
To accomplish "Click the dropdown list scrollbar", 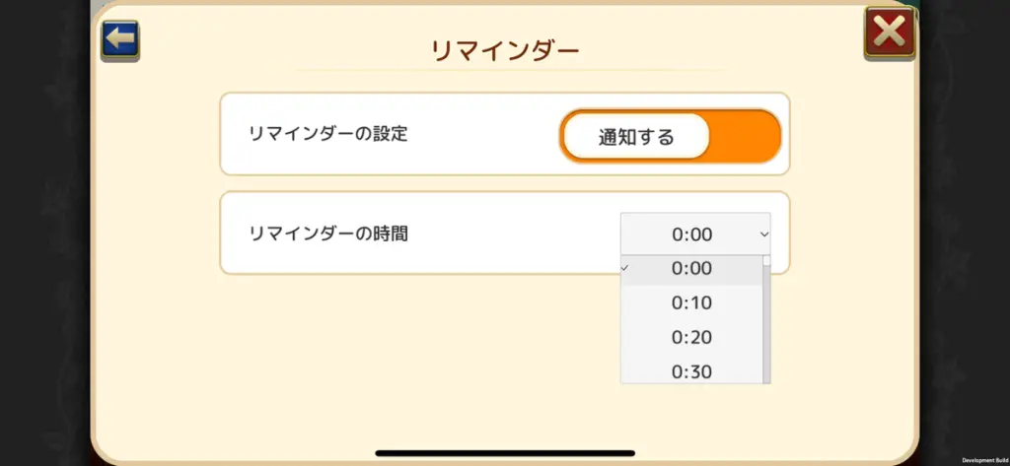I will 766,320.
